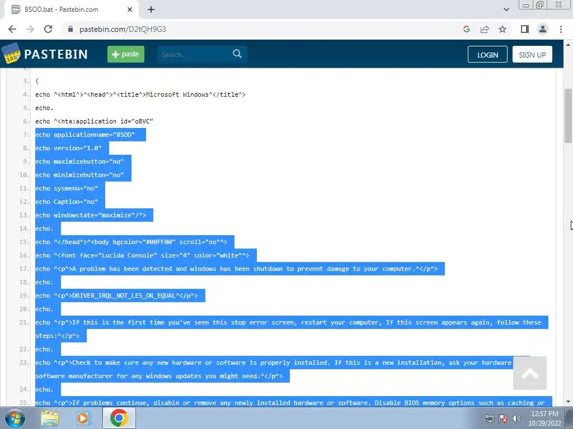Viewport: 573px width, 429px height.
Task: Click line 6 hta:application id text
Action: pos(94,121)
